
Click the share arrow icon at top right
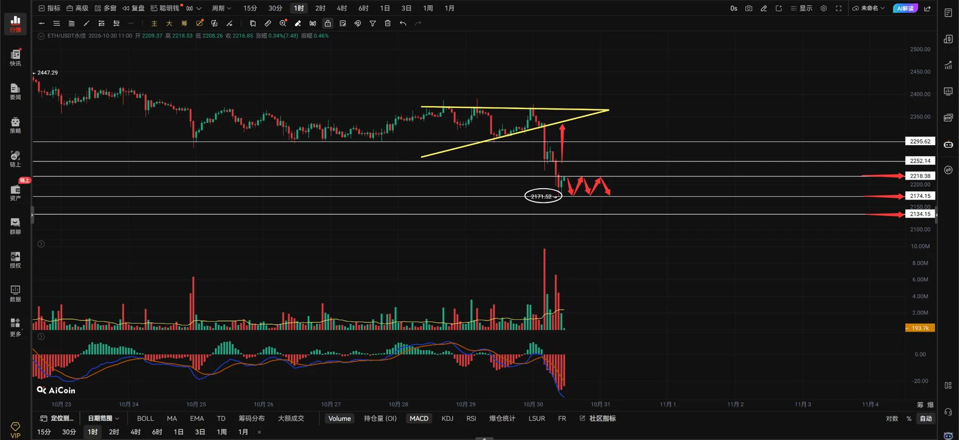point(927,9)
